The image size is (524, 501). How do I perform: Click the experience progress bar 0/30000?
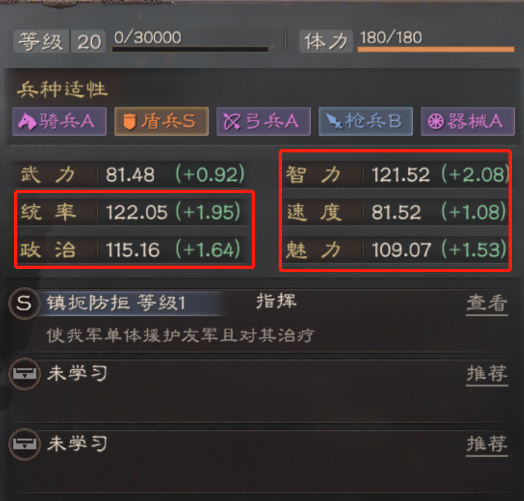[x=190, y=50]
